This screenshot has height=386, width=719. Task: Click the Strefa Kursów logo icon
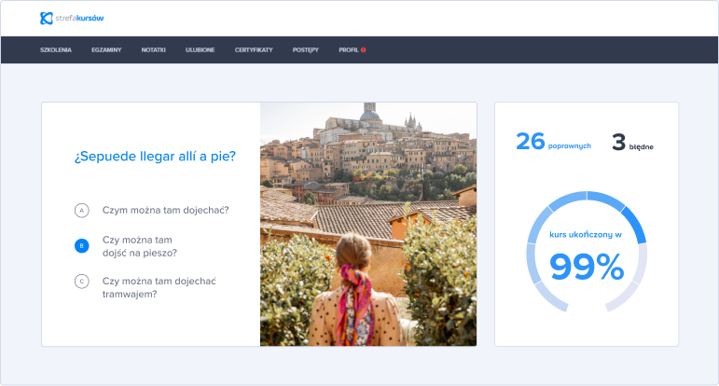(47, 18)
